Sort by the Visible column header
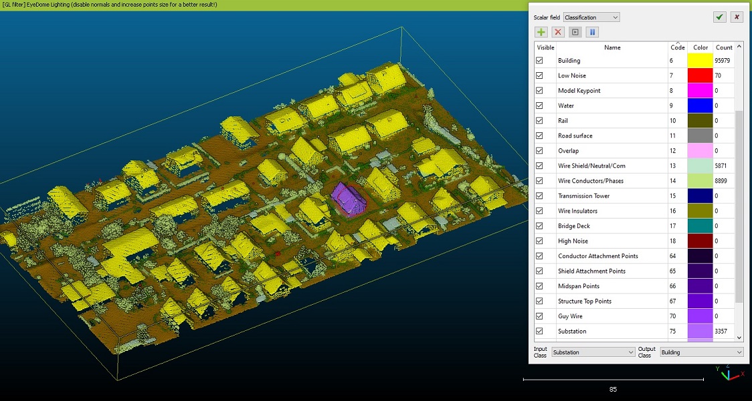752x401 pixels. coord(546,47)
